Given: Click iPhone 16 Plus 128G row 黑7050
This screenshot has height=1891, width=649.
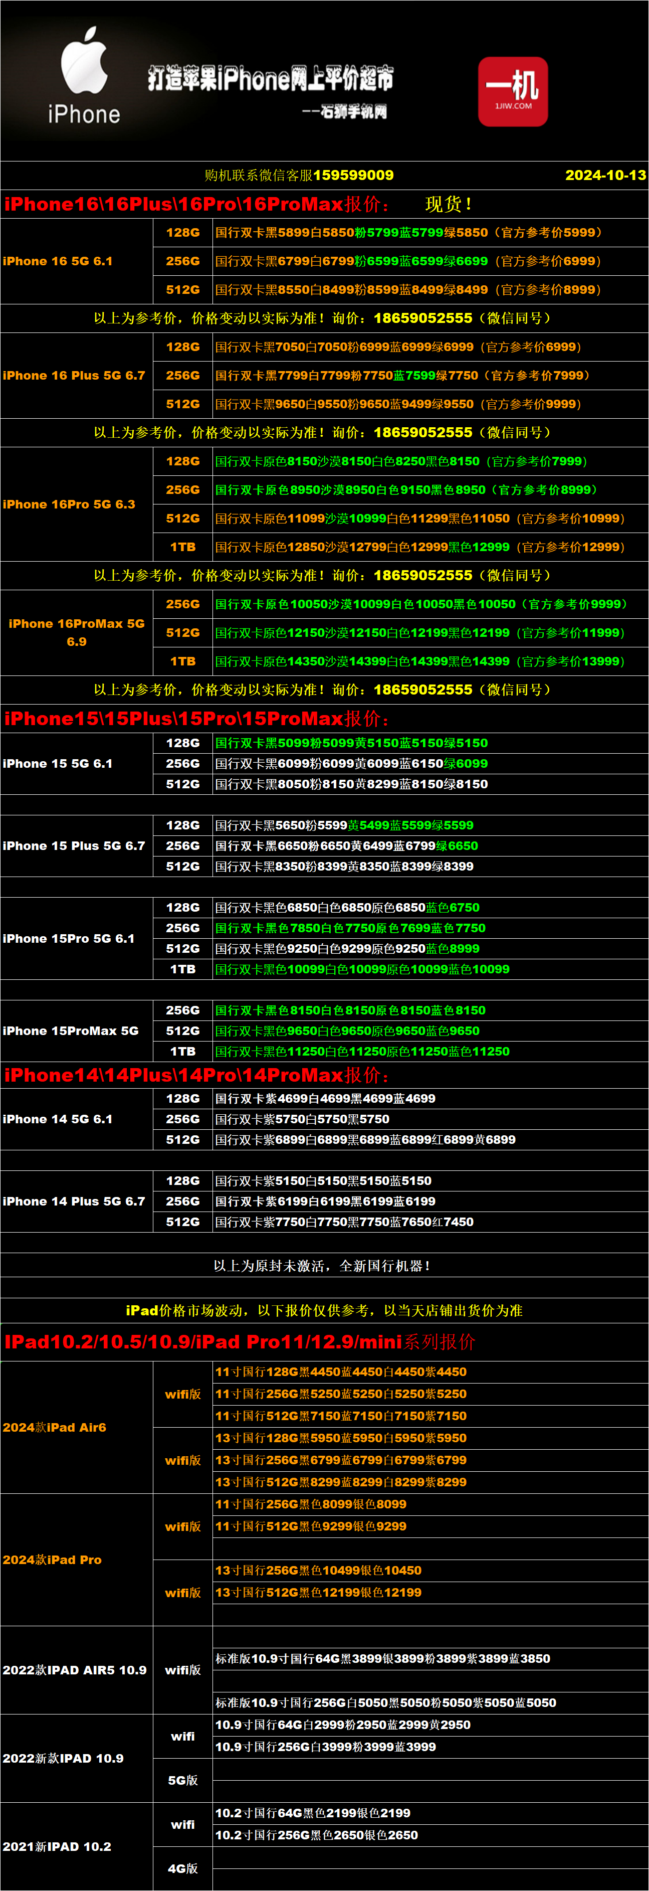Looking at the screenshot, I should pos(430,347).
